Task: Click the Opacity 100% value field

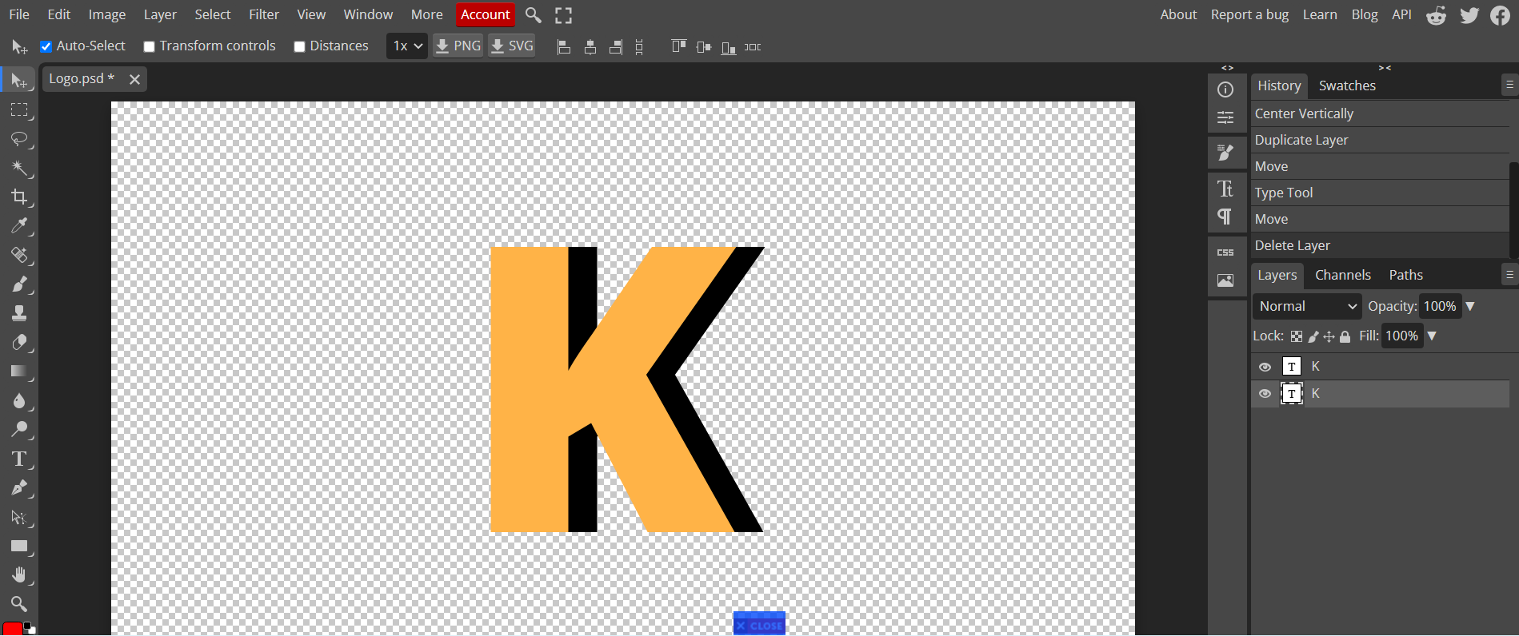Action: [x=1440, y=306]
